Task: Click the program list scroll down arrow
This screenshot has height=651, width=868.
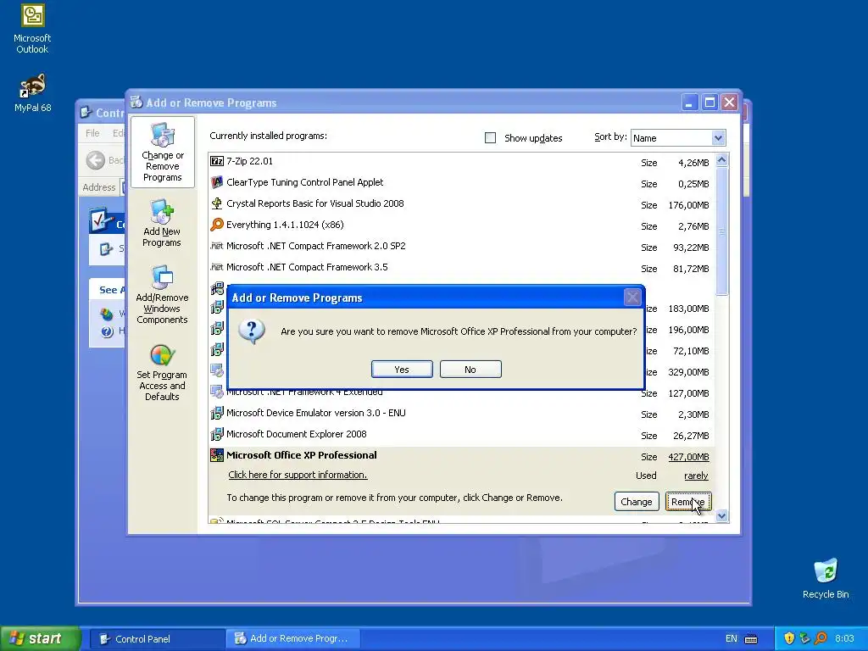Action: coord(722,516)
